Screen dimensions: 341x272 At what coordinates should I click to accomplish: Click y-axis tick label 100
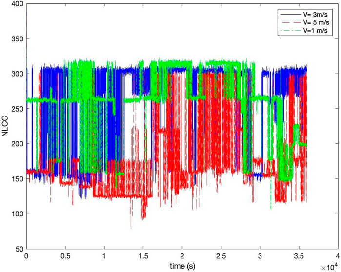click(x=17, y=214)
